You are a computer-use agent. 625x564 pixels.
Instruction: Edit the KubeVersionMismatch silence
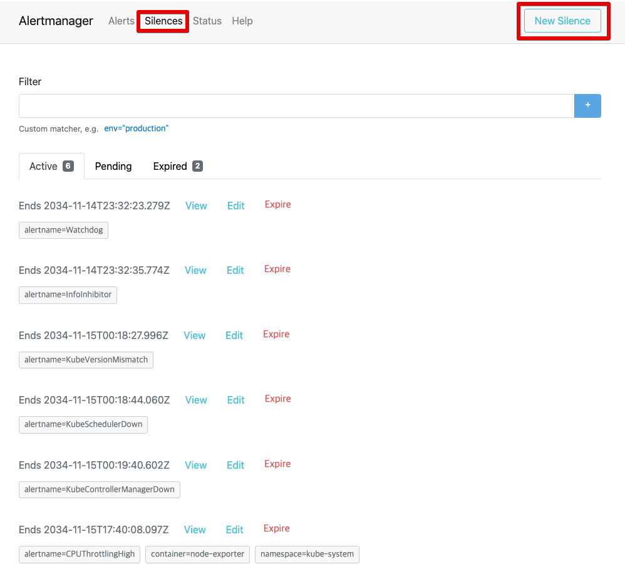(x=234, y=335)
